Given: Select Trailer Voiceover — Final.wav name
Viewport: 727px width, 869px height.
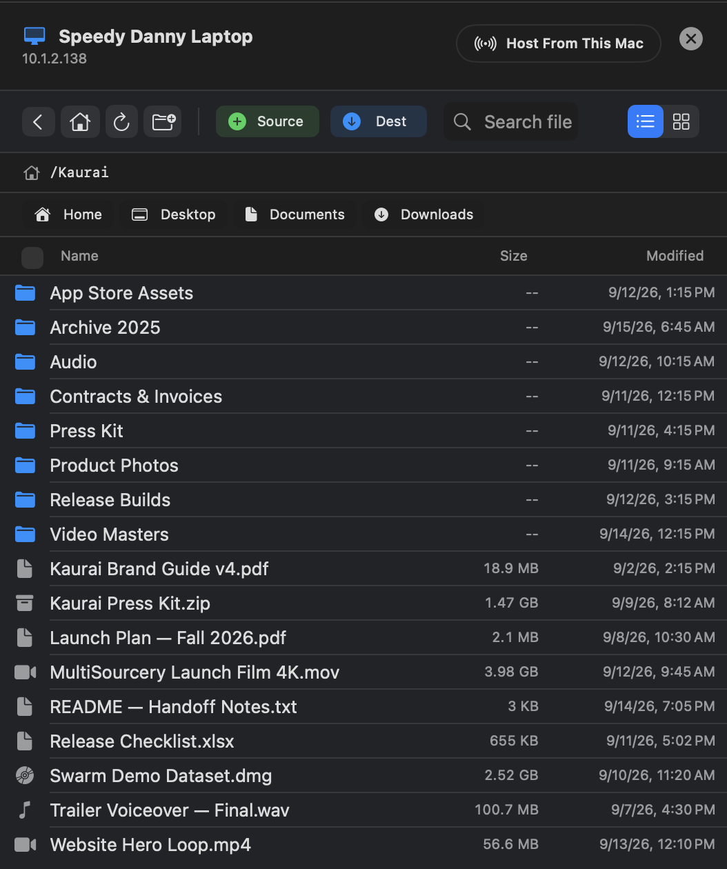Looking at the screenshot, I should pyautogui.click(x=170, y=810).
